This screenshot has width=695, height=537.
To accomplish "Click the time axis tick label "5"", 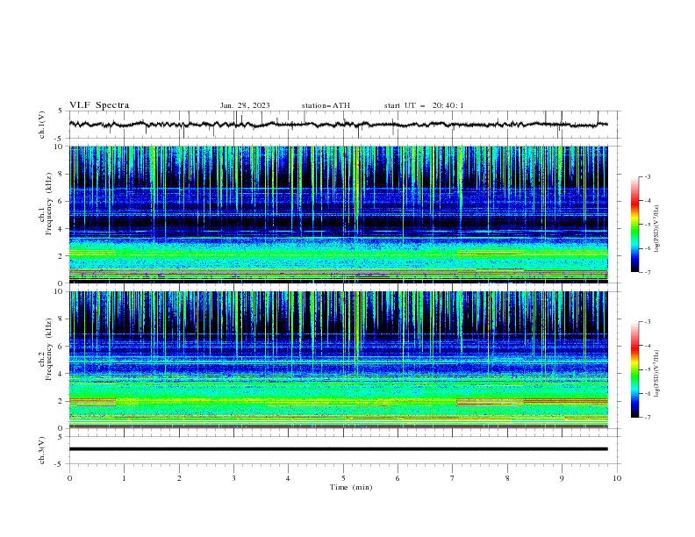I will point(343,478).
